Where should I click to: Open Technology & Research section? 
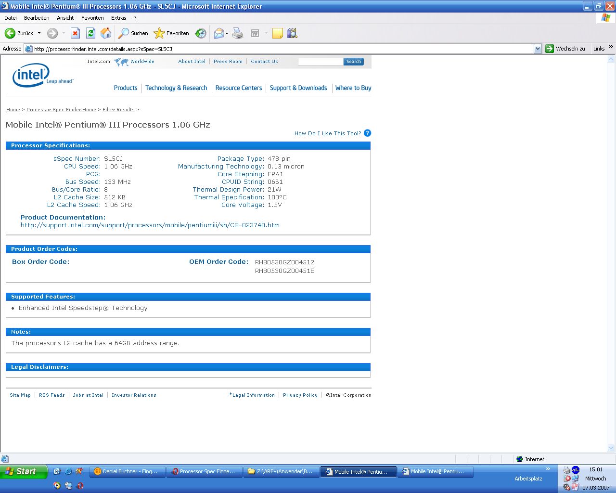coord(176,88)
